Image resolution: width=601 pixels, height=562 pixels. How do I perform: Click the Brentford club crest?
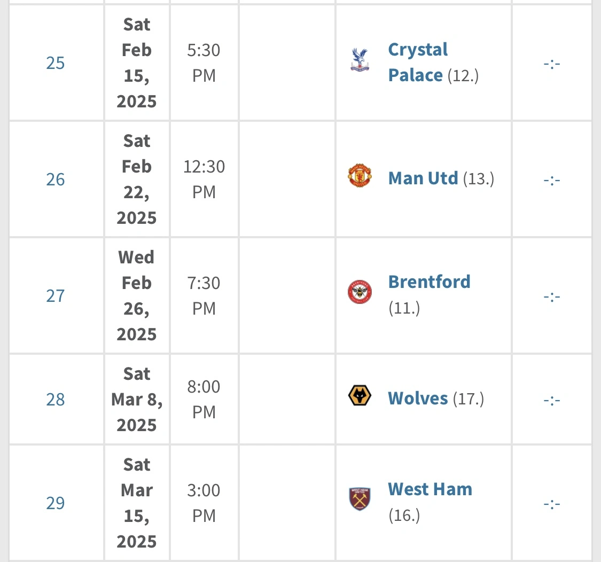tap(360, 292)
